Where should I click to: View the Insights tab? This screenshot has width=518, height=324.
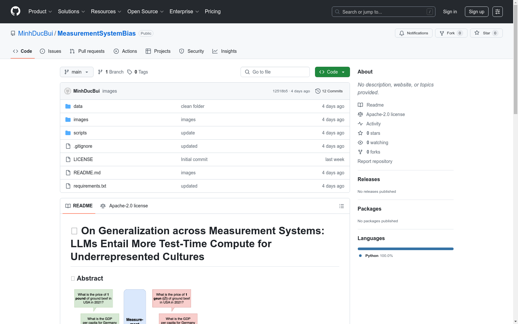click(x=225, y=51)
